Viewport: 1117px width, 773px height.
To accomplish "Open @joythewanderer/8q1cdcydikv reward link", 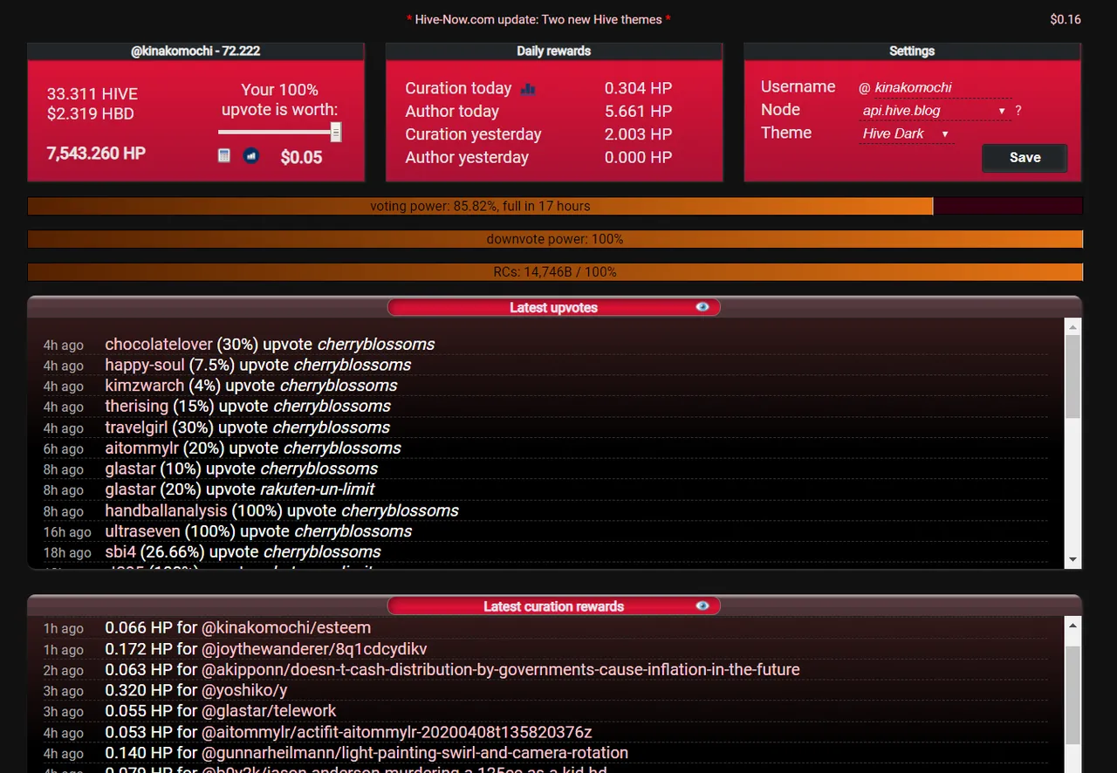I will [314, 648].
